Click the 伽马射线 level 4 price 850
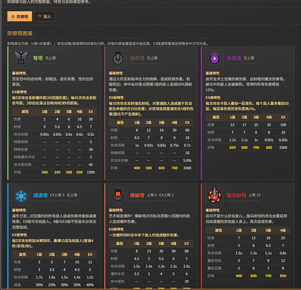The image size is (301, 290). coord(283,276)
